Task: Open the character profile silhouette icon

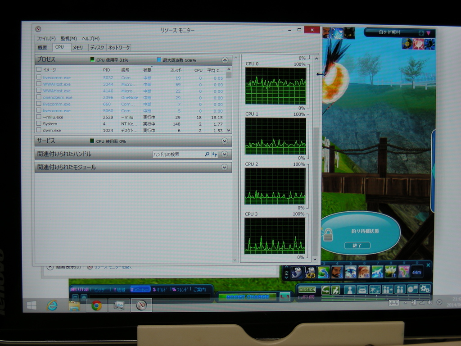Action: pyautogui.click(x=349, y=290)
